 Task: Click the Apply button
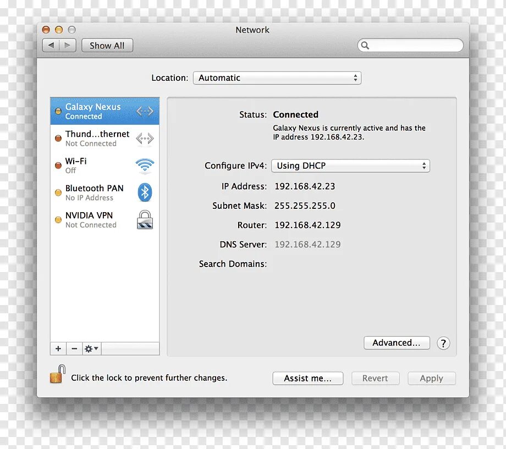pos(431,378)
